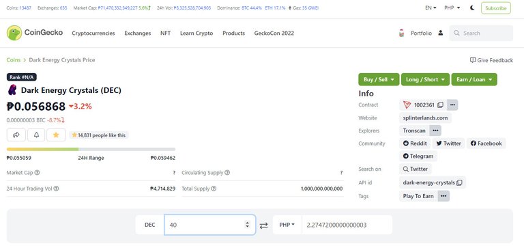Click the Subscribe button
Image resolution: width=524 pixels, height=248 pixels.
click(496, 8)
